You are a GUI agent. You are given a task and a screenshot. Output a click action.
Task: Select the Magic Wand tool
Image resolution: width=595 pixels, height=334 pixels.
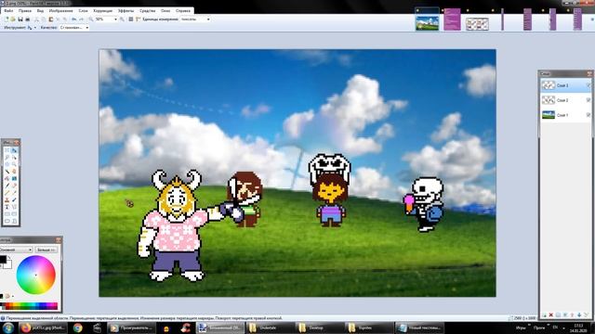tap(7, 171)
